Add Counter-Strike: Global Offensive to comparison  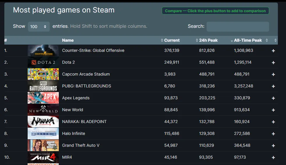273,51
